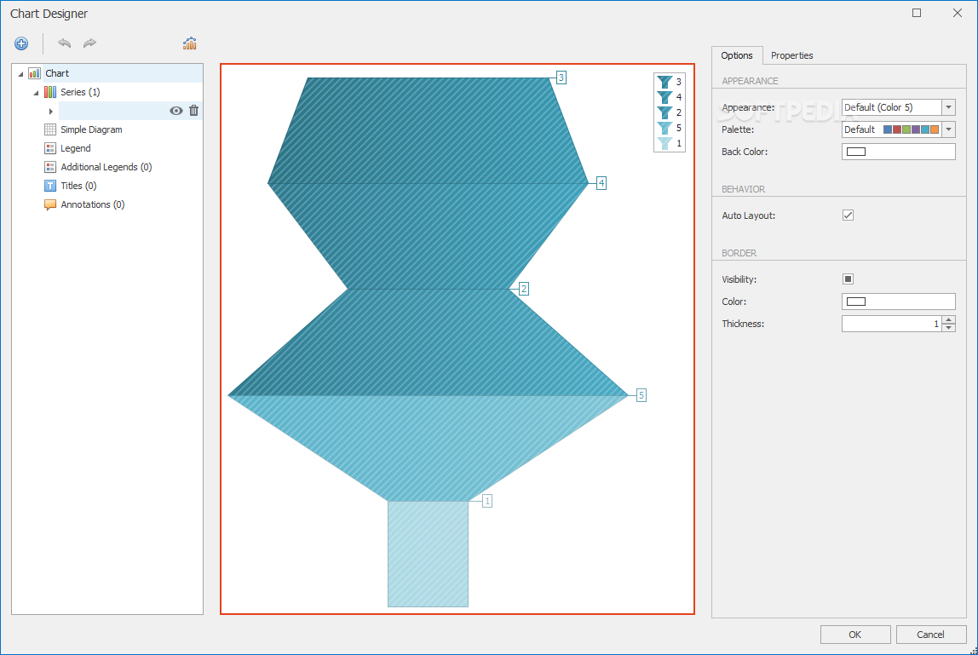Click the blue Add element plus icon
The image size is (978, 655).
coord(21,43)
